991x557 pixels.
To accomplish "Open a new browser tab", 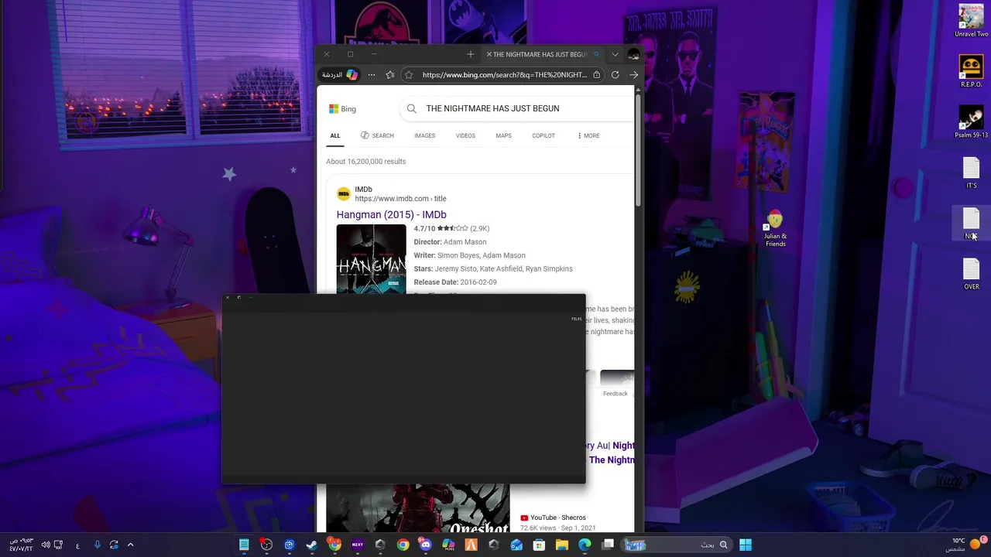I will 470,54.
